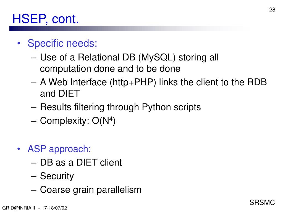
Task: Click the bullet before 'Specific needs:'
Action: [x=19, y=43]
